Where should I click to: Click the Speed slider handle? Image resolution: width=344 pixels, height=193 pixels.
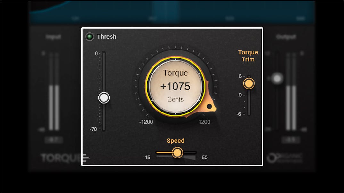177,153
